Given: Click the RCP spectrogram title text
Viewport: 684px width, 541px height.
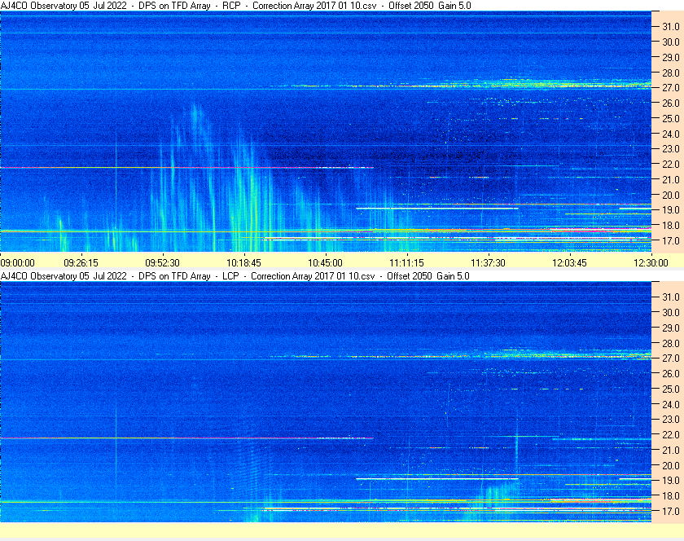Looking at the screenshot, I should click(236, 6).
